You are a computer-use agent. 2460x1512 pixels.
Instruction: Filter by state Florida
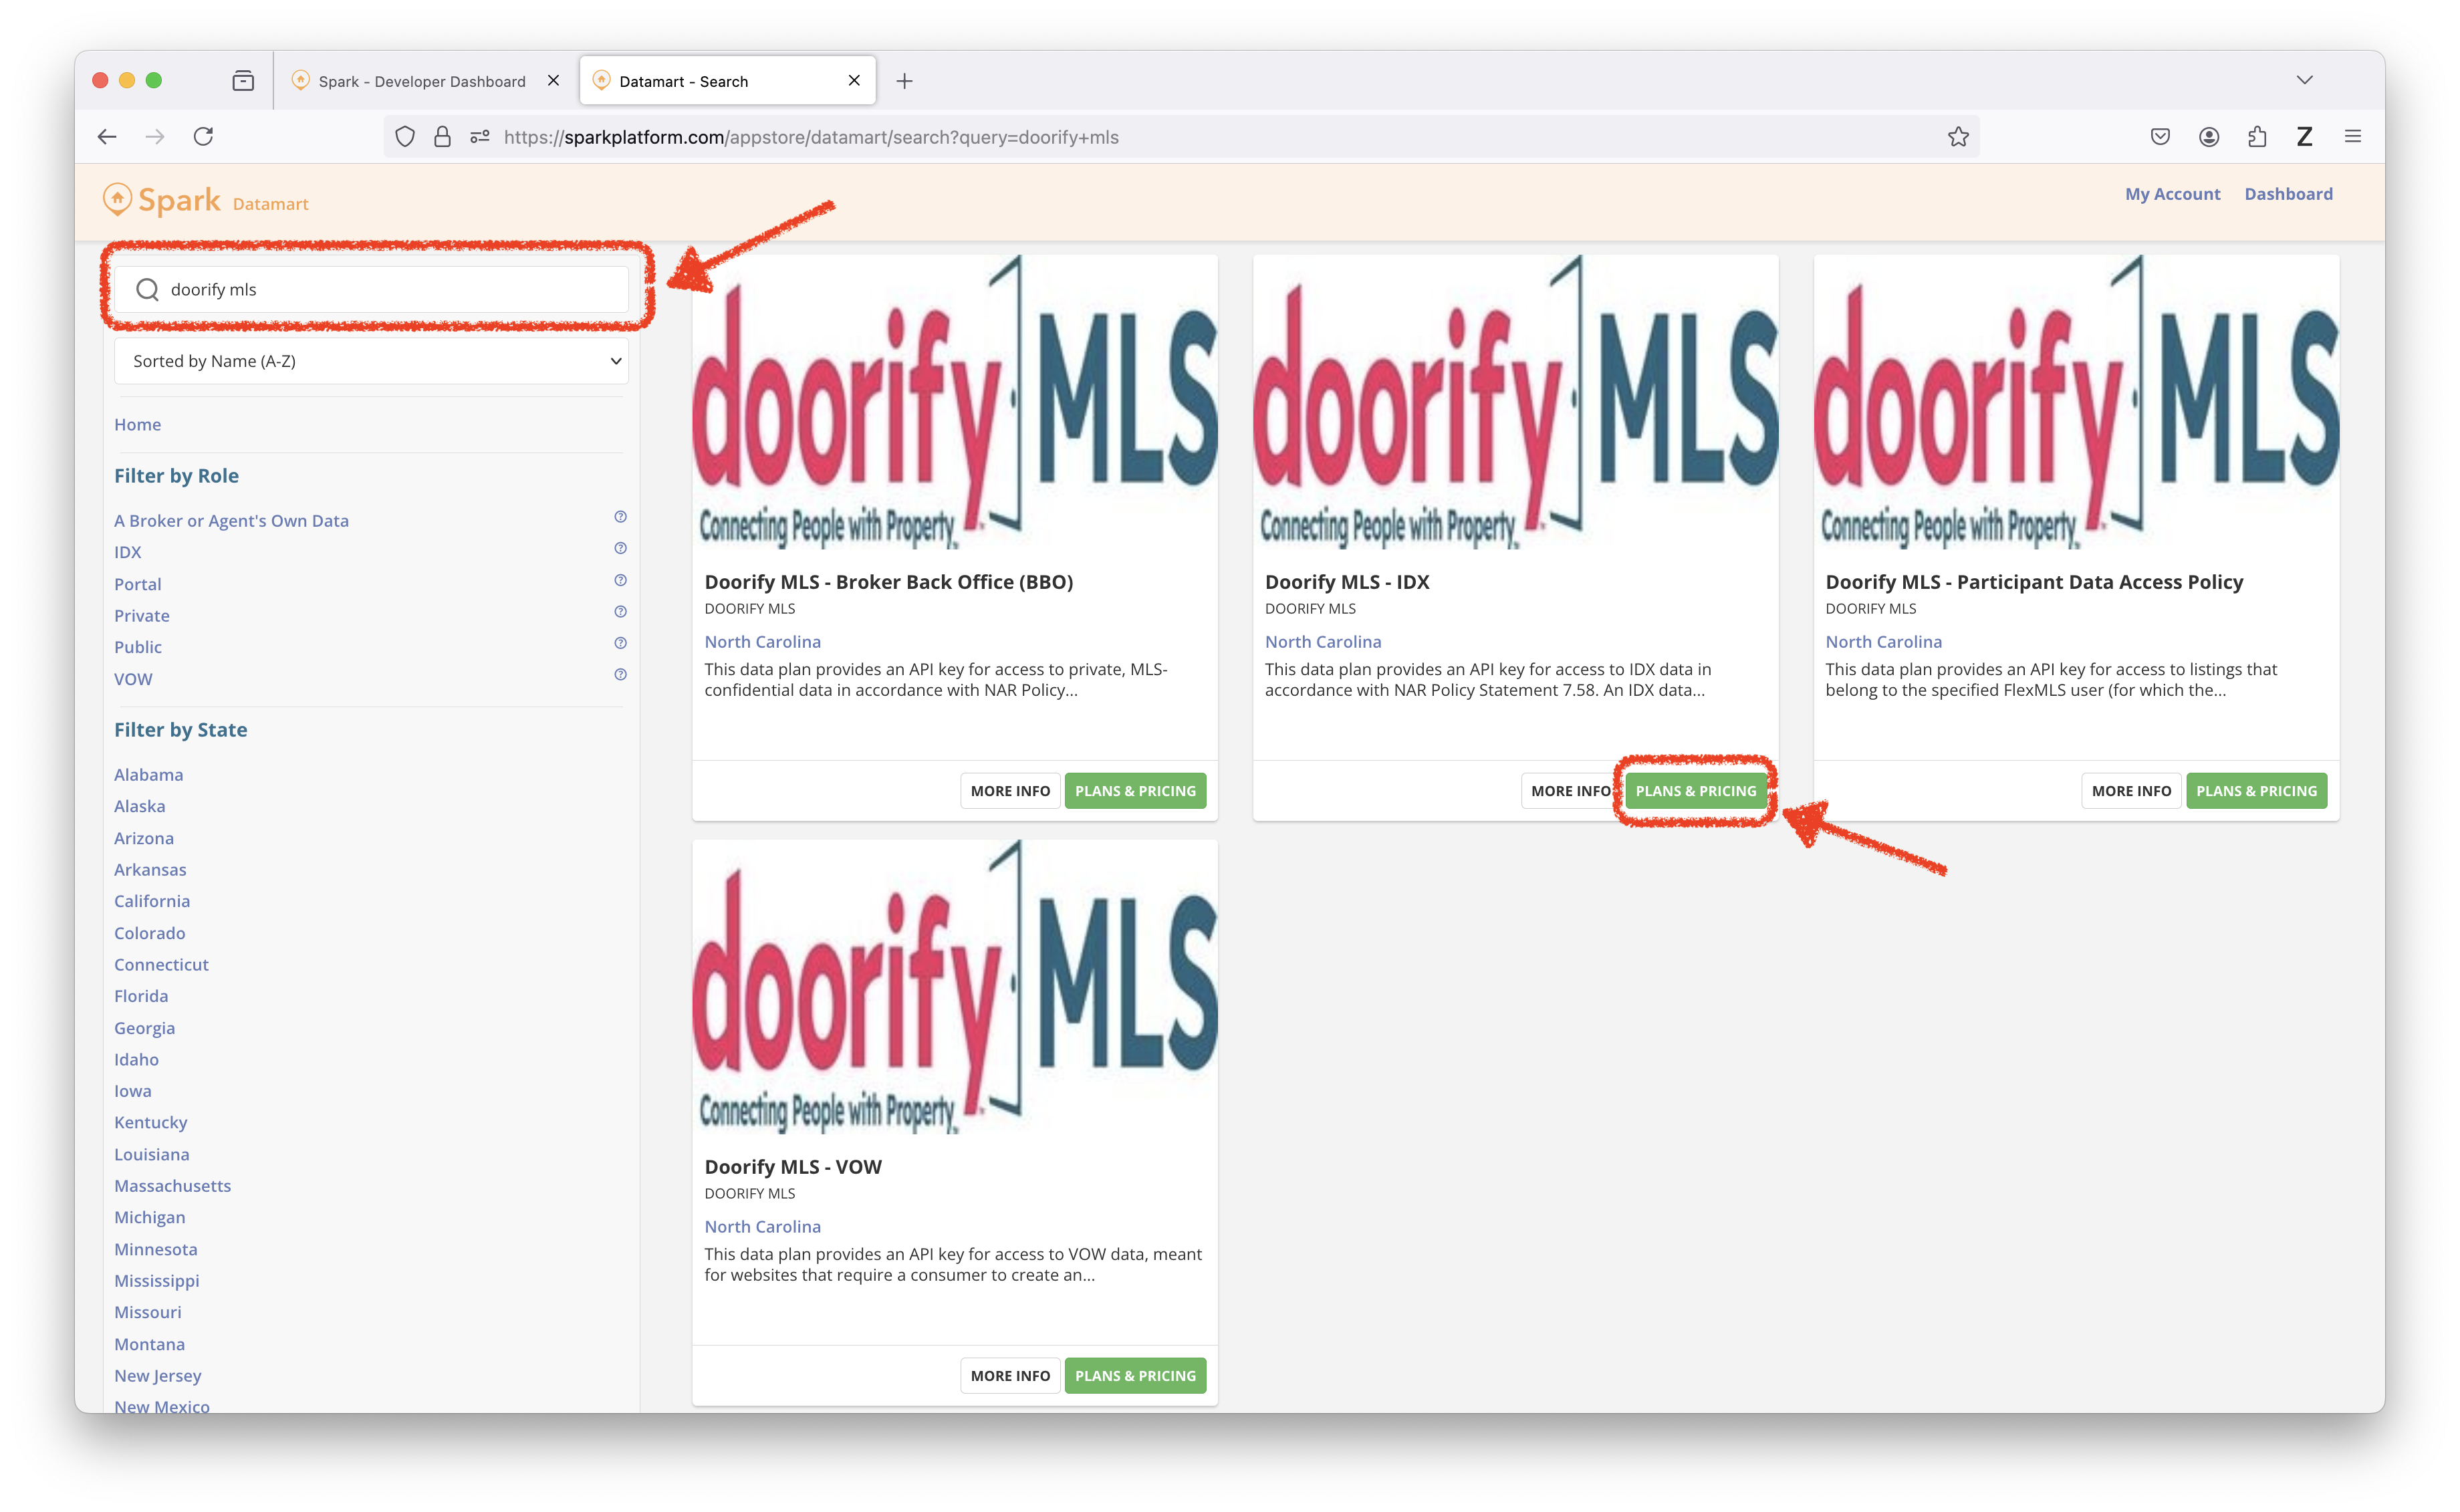pyautogui.click(x=141, y=996)
